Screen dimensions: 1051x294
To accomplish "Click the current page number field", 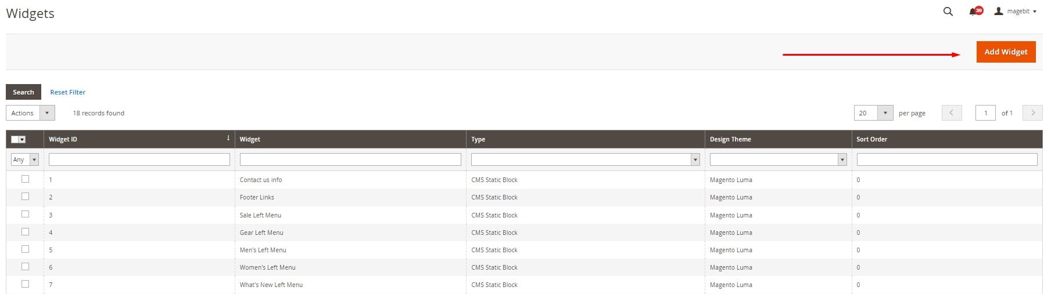I will point(985,113).
